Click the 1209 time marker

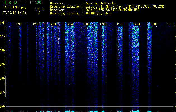pos(153,24)
